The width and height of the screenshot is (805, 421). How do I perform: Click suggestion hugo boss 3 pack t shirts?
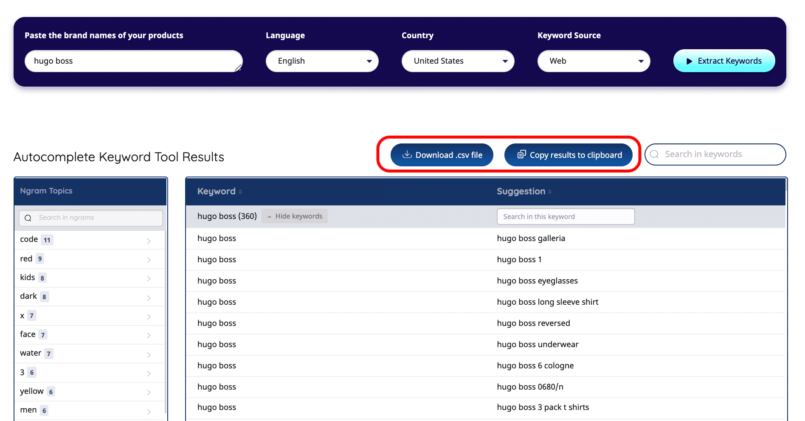point(543,407)
